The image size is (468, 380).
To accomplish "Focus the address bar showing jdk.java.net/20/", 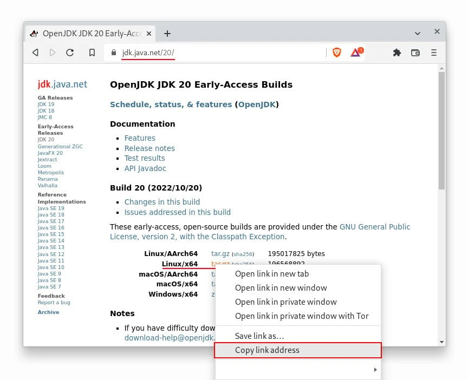I will pos(217,53).
